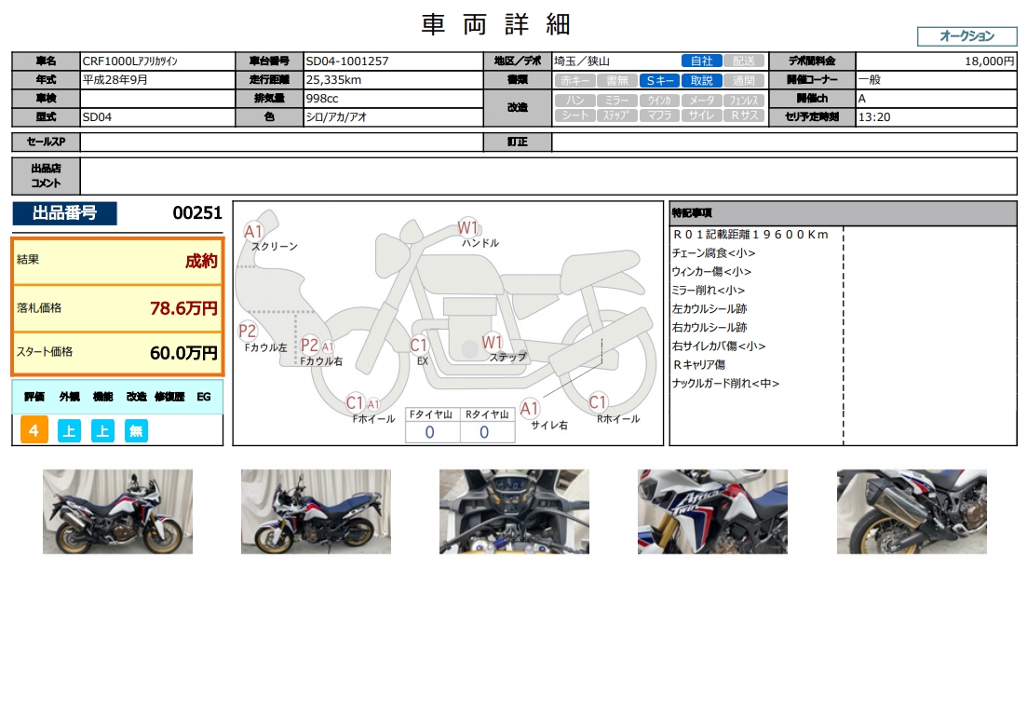
Task: Toggle the 赤キー document tag
Action: 575,81
